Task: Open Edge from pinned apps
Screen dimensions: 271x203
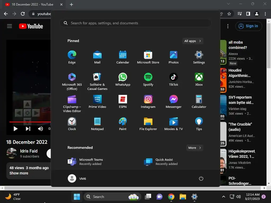Action: click(x=72, y=57)
